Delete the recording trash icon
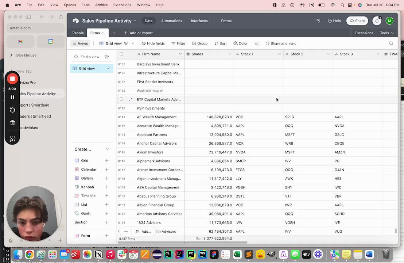 coord(12,123)
